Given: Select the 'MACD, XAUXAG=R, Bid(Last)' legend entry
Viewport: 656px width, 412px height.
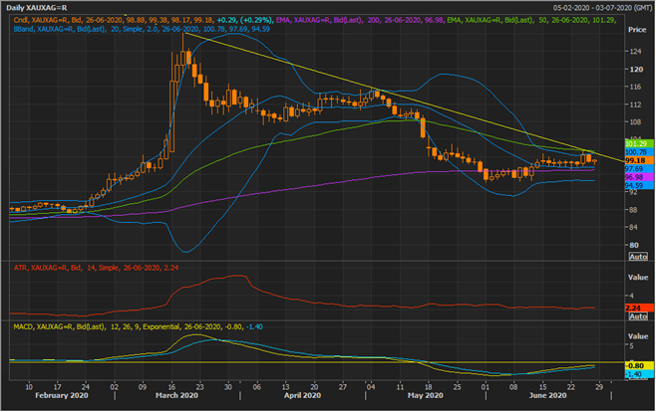Looking at the screenshot, I should click(x=138, y=326).
